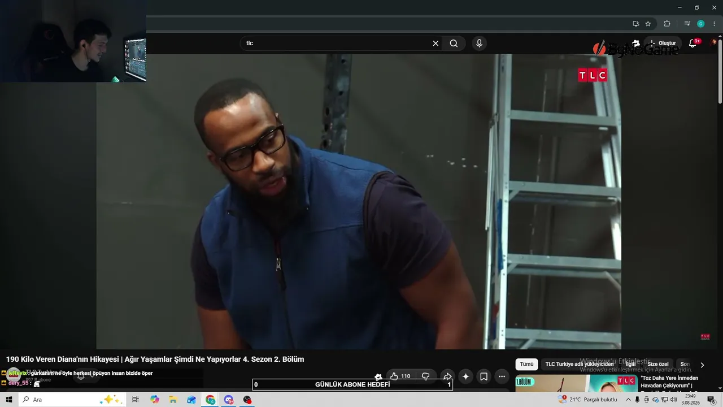
Task: Clear the YouTube search box text
Action: 435,44
